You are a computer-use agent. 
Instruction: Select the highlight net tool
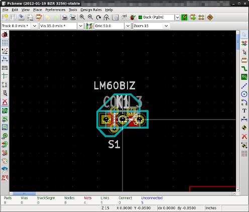tap(244, 44)
